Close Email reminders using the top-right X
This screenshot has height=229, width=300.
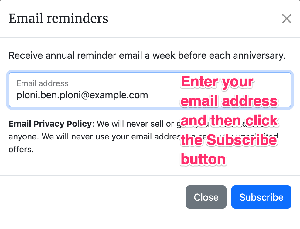286,19
